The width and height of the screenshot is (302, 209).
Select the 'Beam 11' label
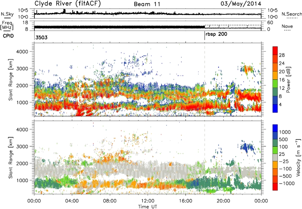tap(147, 4)
